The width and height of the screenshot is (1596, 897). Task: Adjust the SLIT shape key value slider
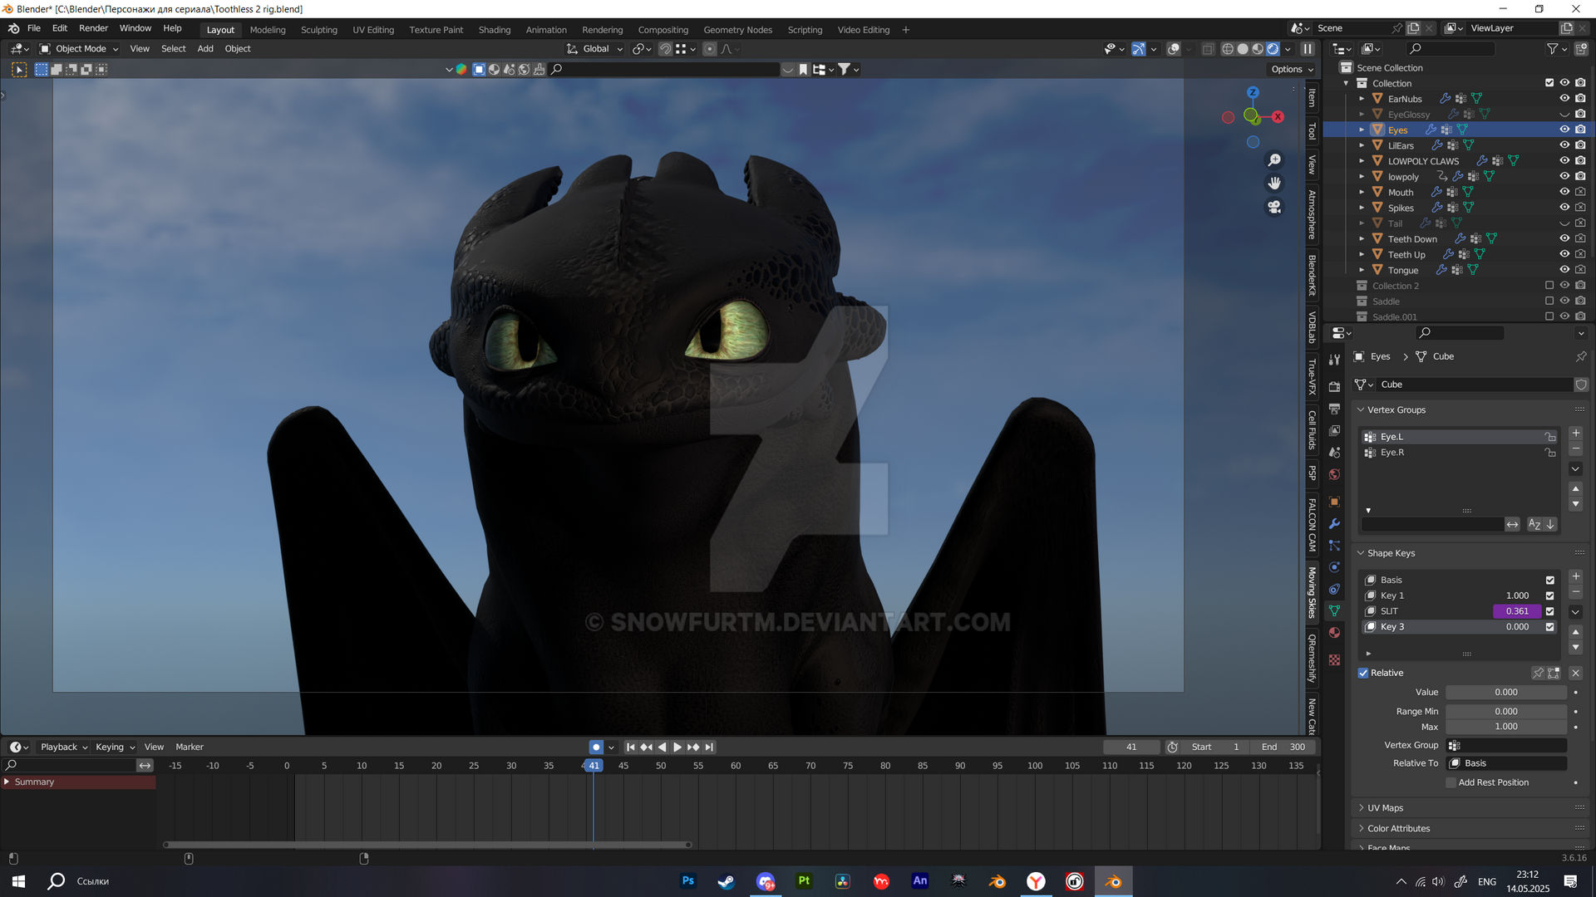tap(1518, 611)
